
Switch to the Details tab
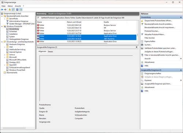pyautogui.click(x=51, y=52)
